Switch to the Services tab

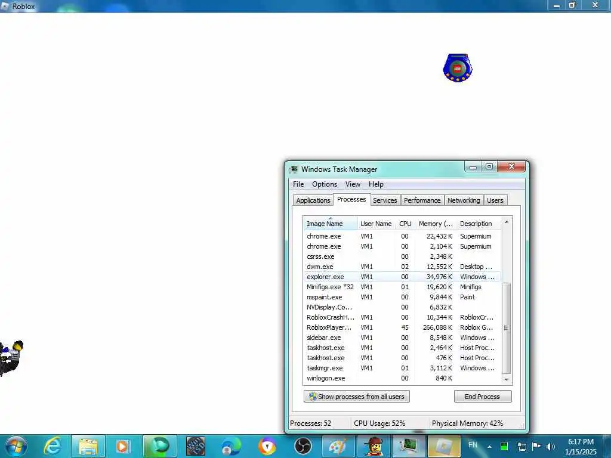pos(385,200)
